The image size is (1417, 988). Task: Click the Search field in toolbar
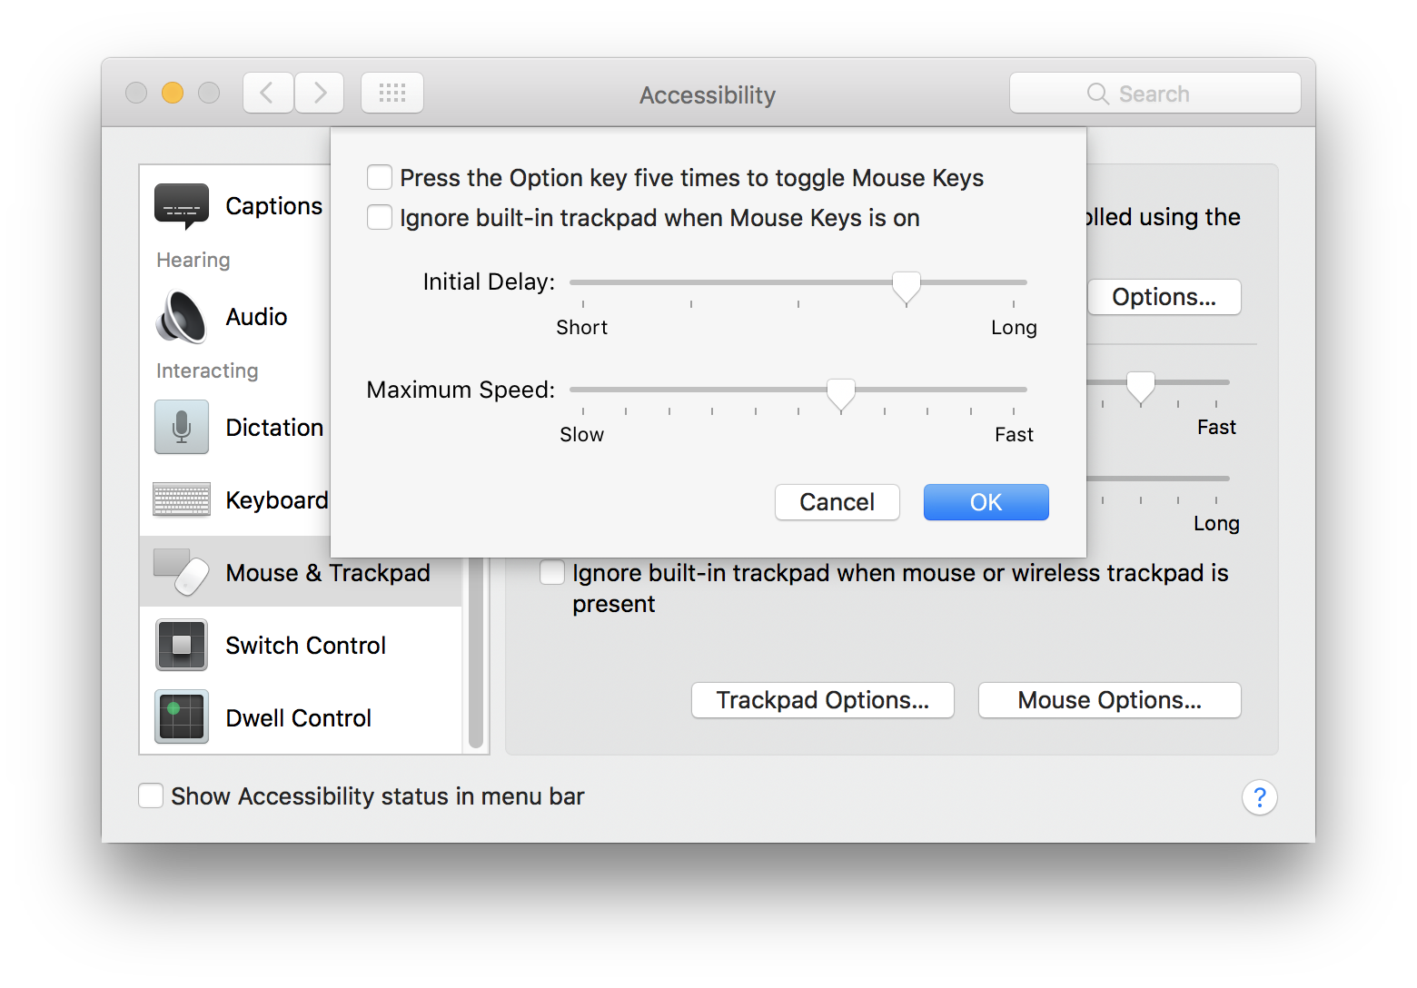tap(1154, 92)
